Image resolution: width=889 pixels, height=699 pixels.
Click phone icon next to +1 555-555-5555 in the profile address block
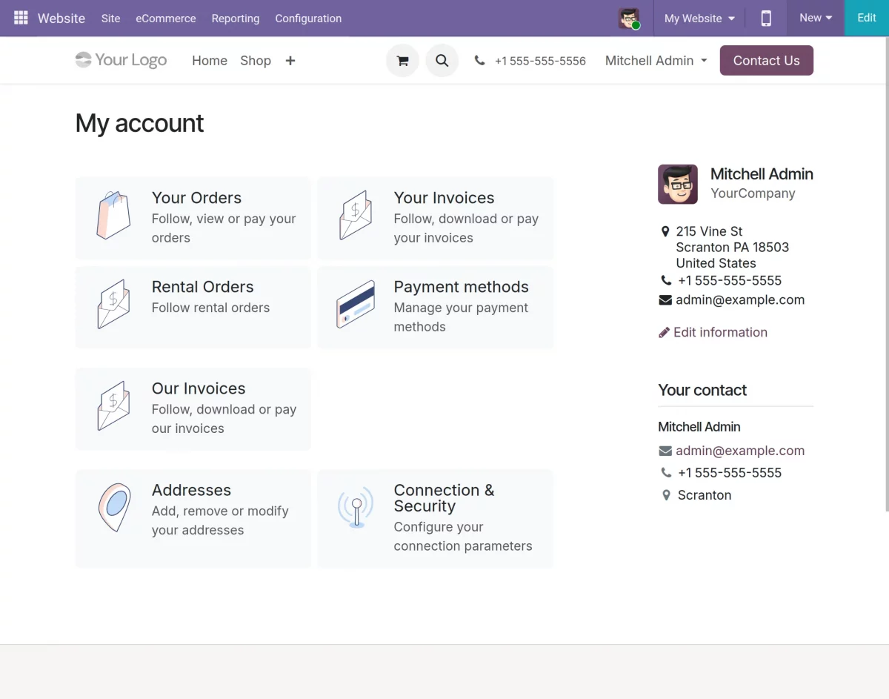(666, 280)
